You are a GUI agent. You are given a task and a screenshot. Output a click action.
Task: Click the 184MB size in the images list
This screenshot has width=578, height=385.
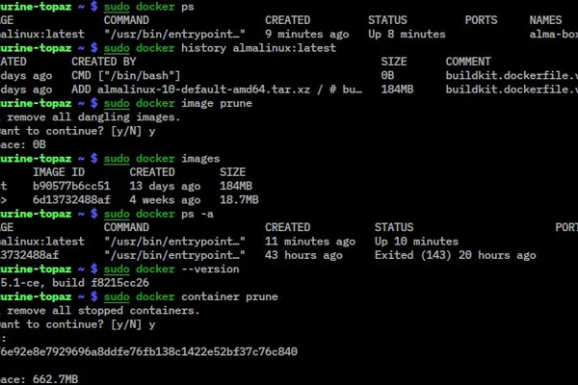point(236,186)
